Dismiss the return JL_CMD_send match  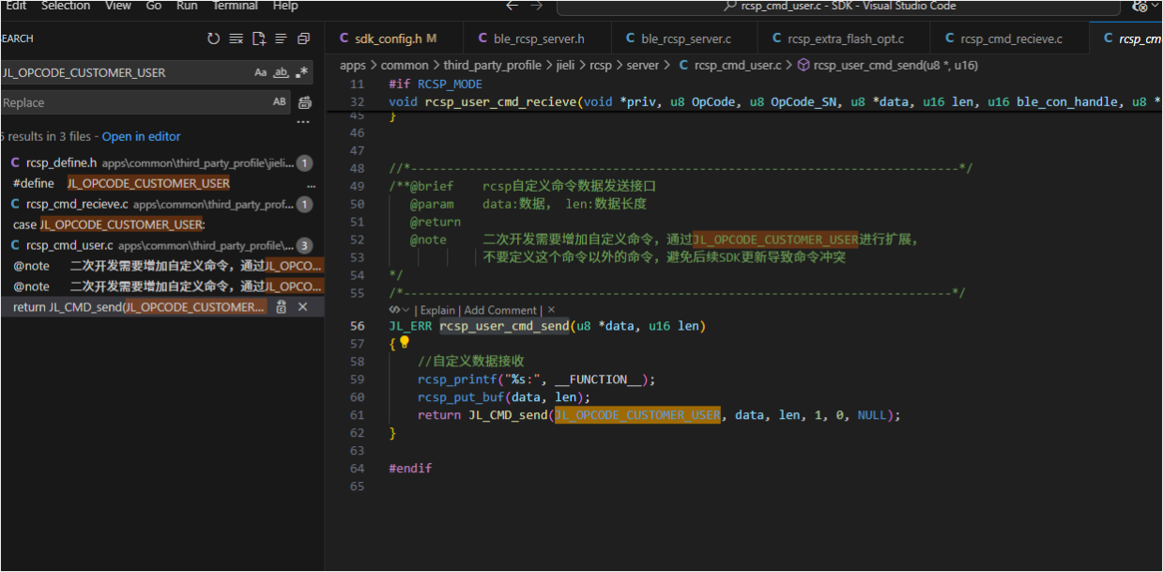coord(302,307)
